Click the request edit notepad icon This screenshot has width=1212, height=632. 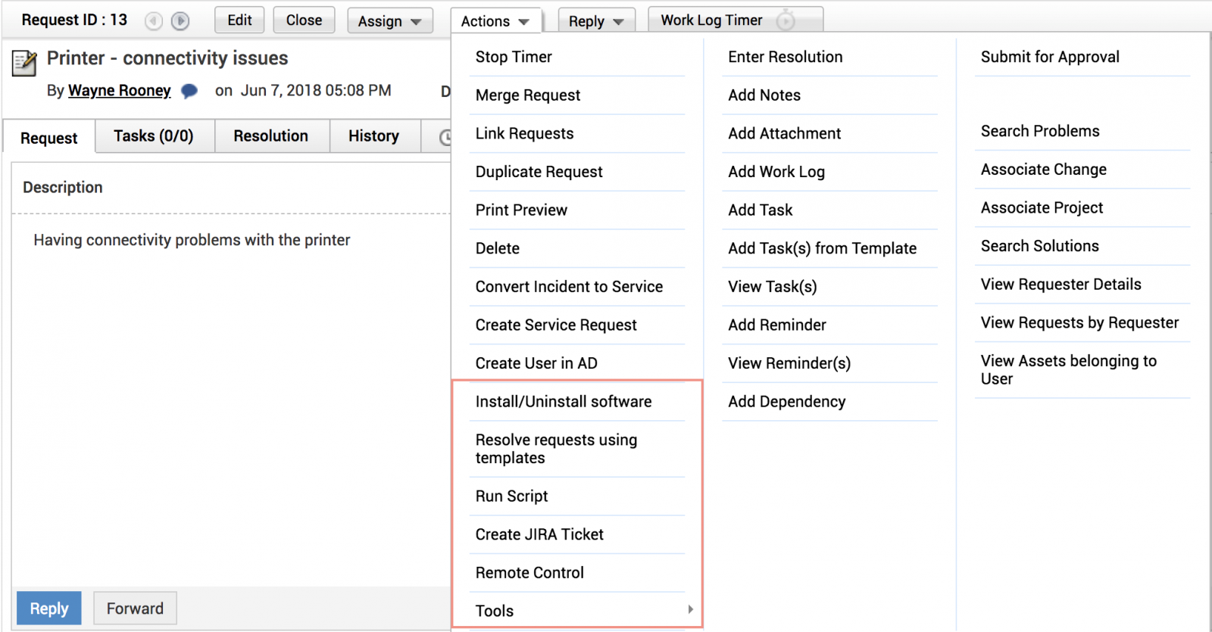(24, 63)
